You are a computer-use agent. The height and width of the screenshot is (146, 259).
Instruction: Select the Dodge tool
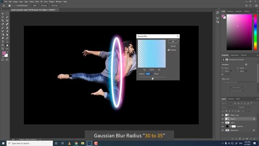point(3,38)
